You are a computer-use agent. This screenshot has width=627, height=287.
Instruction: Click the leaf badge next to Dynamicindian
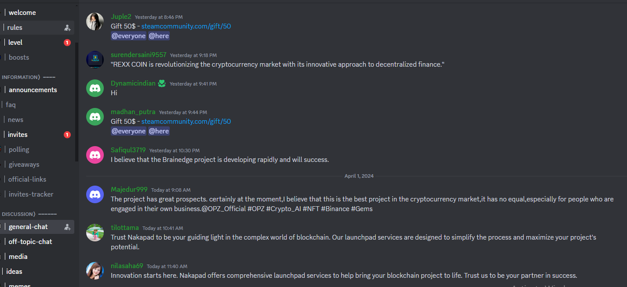pos(162,83)
